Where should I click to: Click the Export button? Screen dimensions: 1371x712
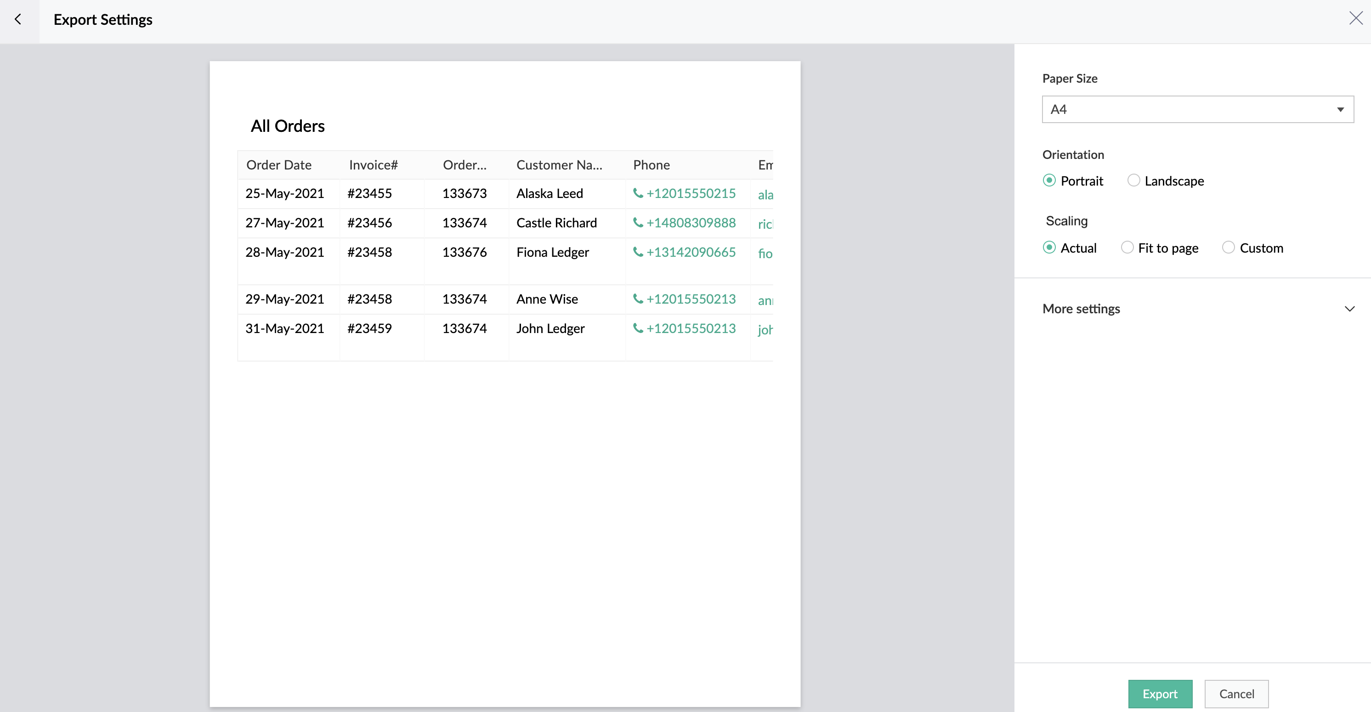click(1160, 693)
